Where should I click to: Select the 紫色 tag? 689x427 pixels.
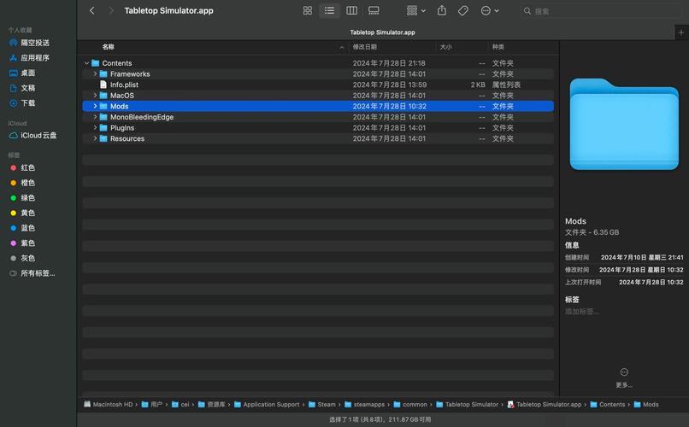coord(22,243)
